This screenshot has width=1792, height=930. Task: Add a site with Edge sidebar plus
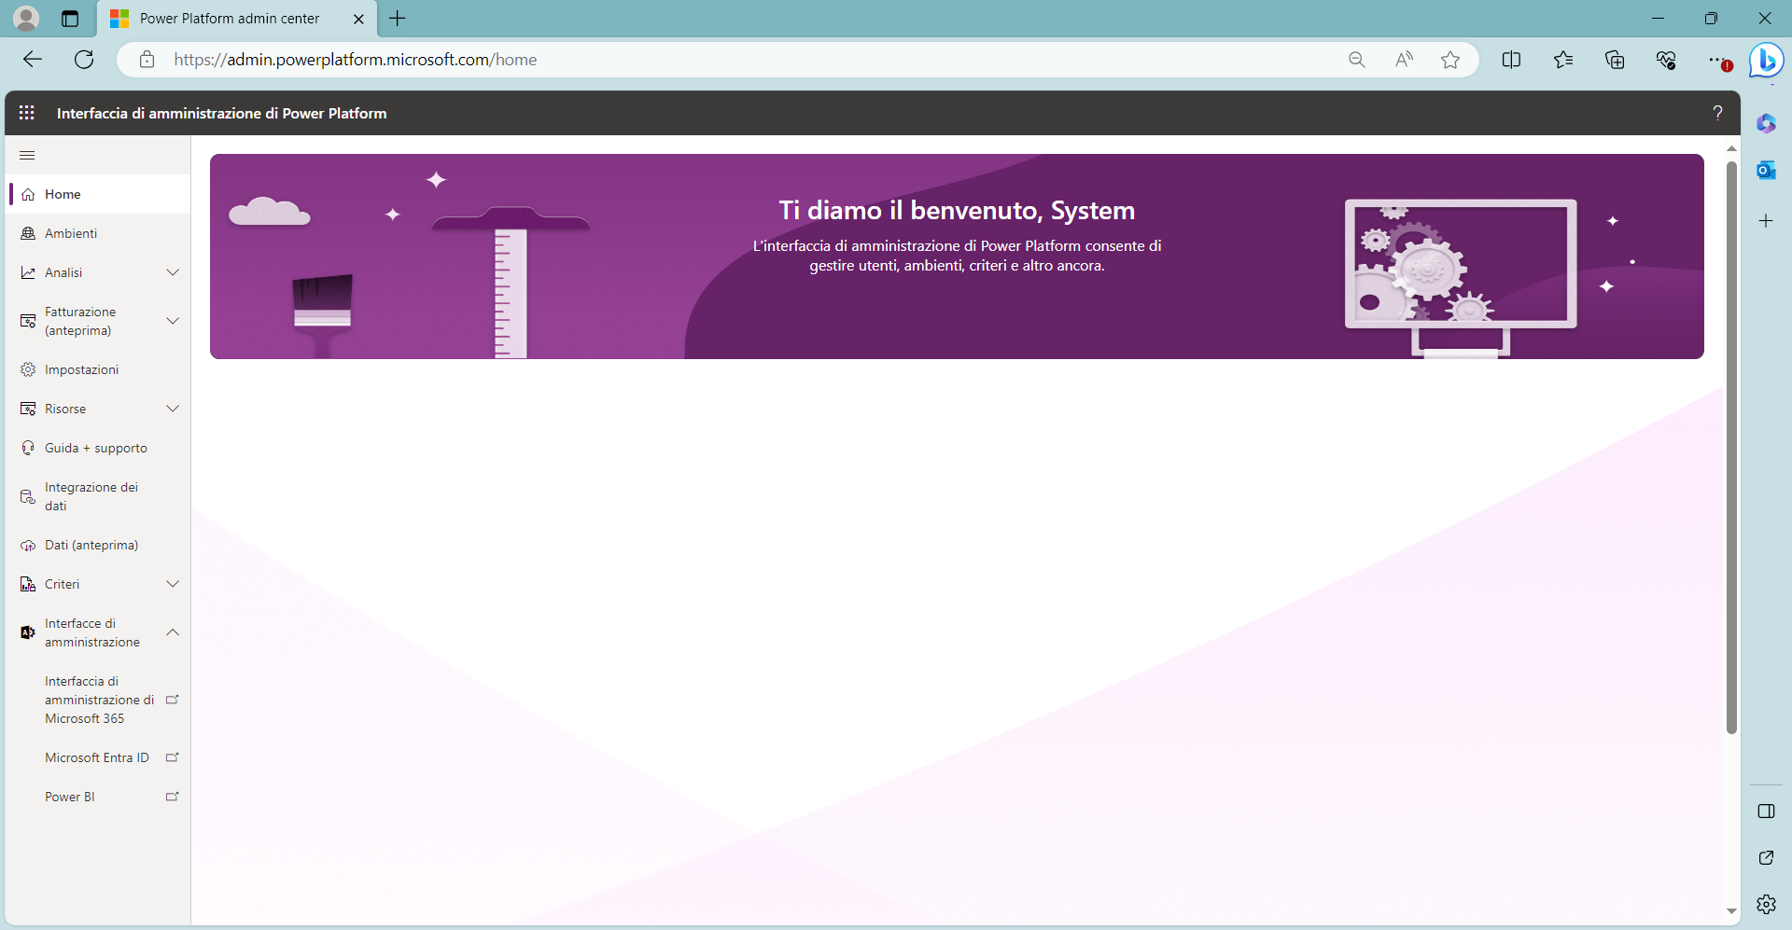(x=1766, y=221)
